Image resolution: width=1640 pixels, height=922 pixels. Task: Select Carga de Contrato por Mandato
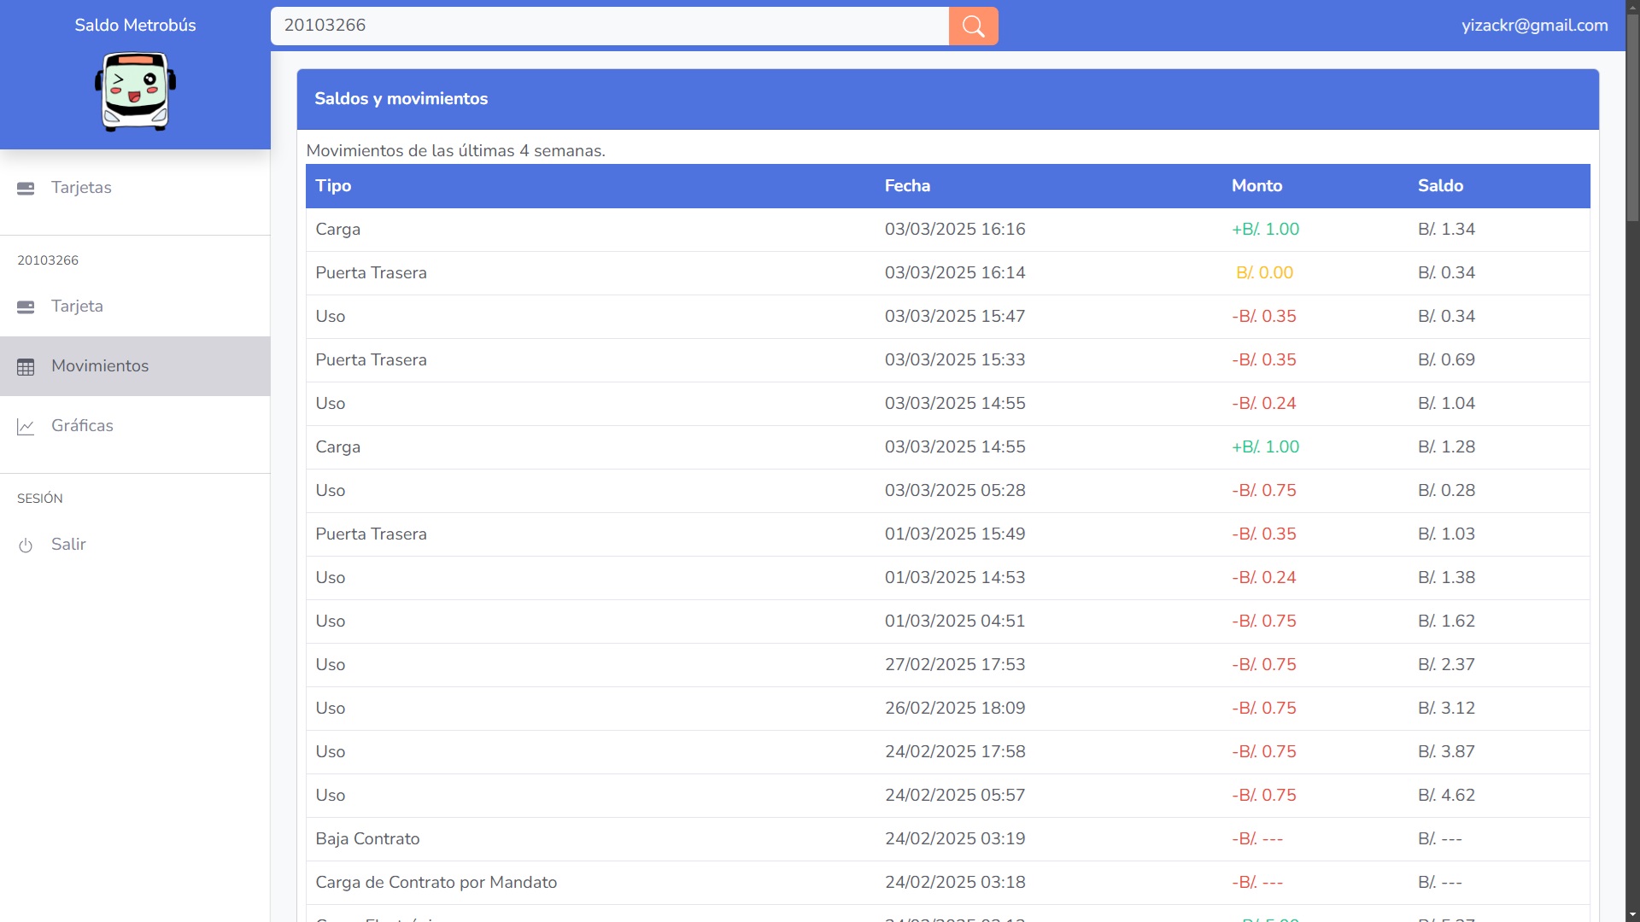pyautogui.click(x=436, y=882)
